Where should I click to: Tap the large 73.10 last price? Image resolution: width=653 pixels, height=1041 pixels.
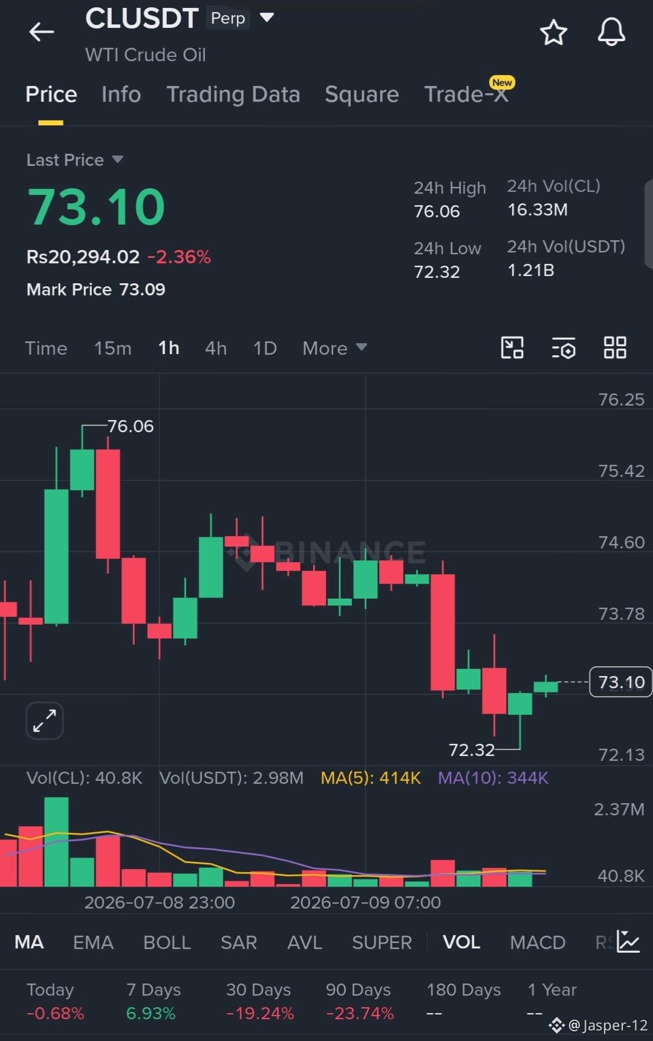click(x=96, y=207)
